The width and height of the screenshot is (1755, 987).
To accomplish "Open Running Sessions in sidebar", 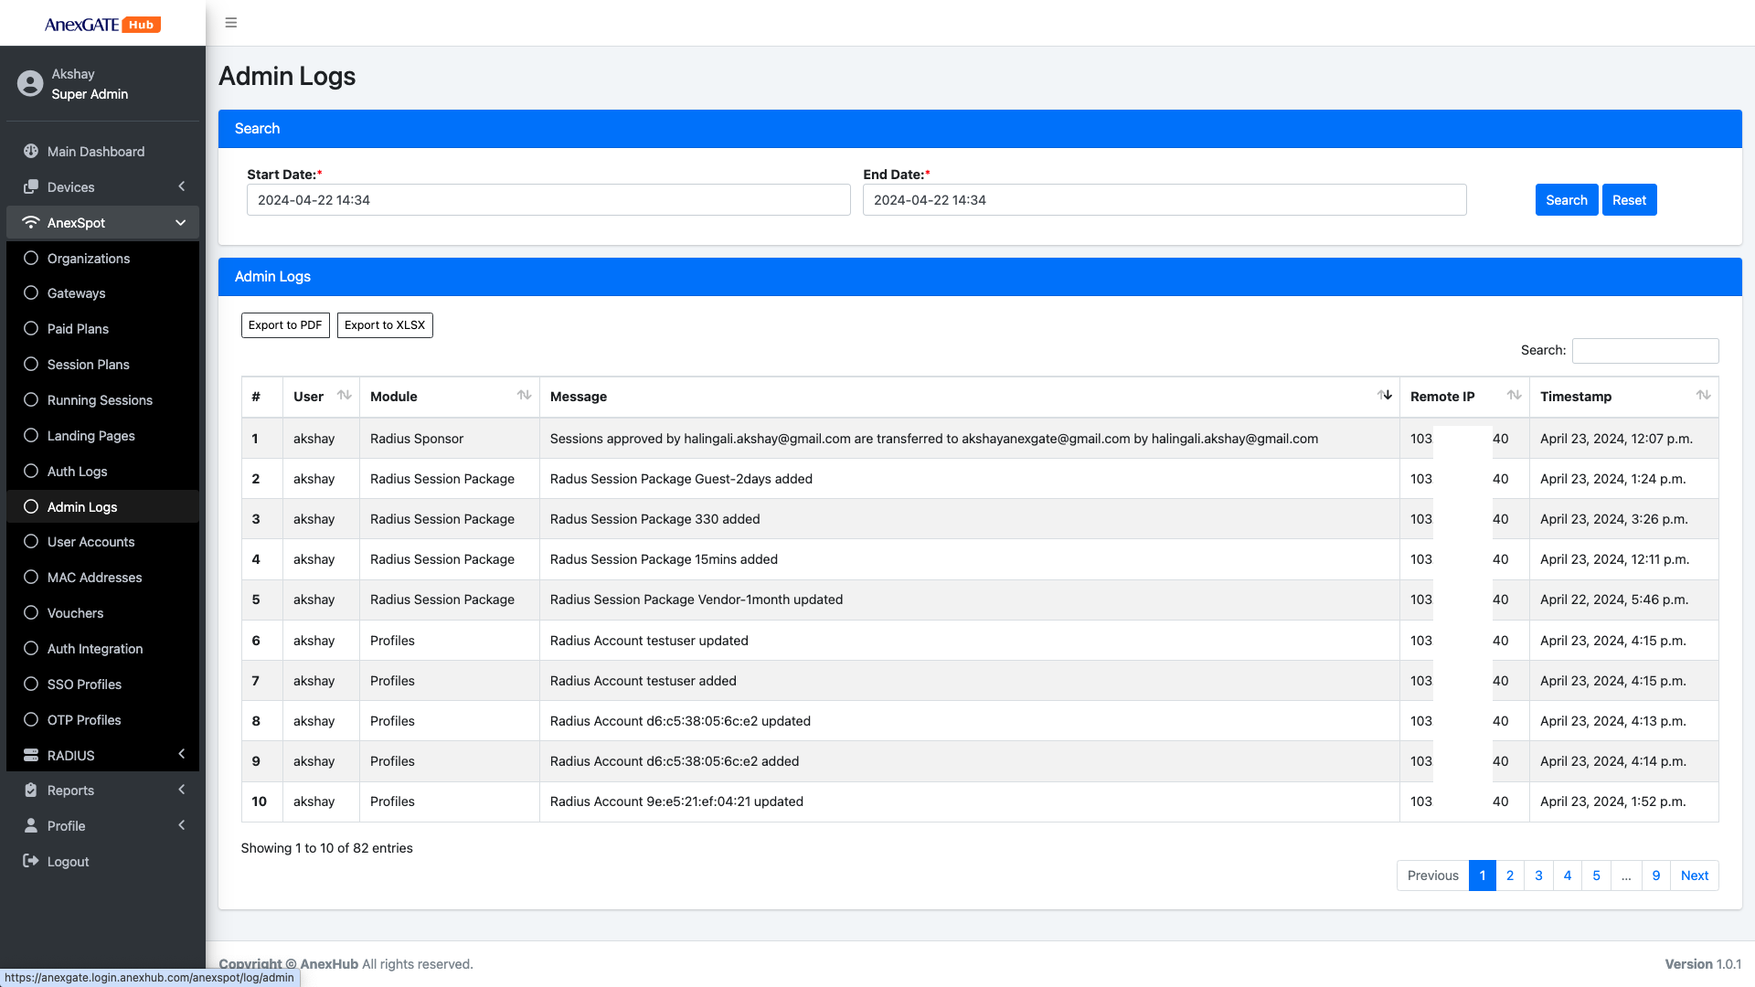I will coord(100,400).
